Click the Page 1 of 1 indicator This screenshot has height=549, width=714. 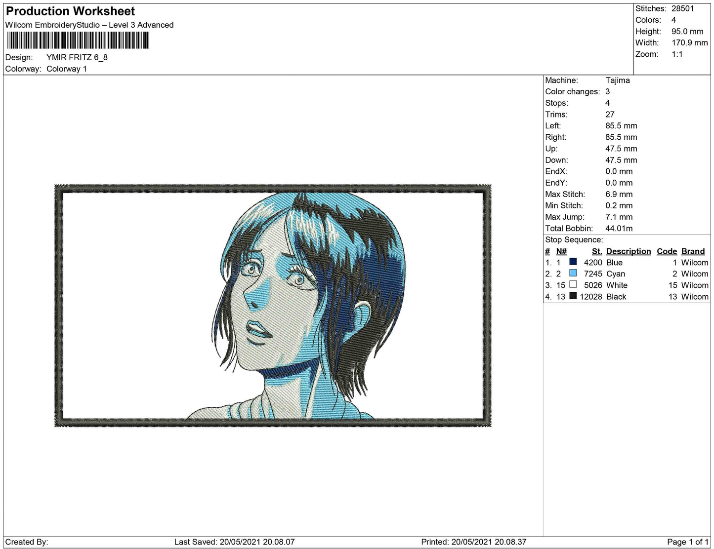tap(687, 542)
